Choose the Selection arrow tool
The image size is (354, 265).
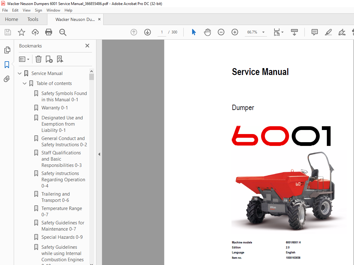pyautogui.click(x=194, y=32)
